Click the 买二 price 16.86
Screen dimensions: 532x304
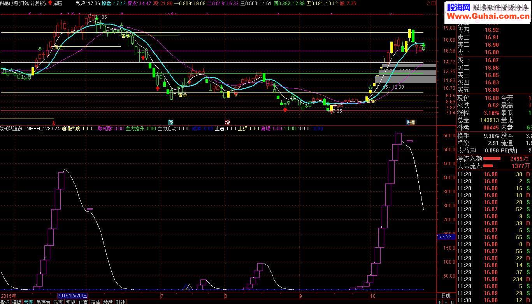(491, 68)
